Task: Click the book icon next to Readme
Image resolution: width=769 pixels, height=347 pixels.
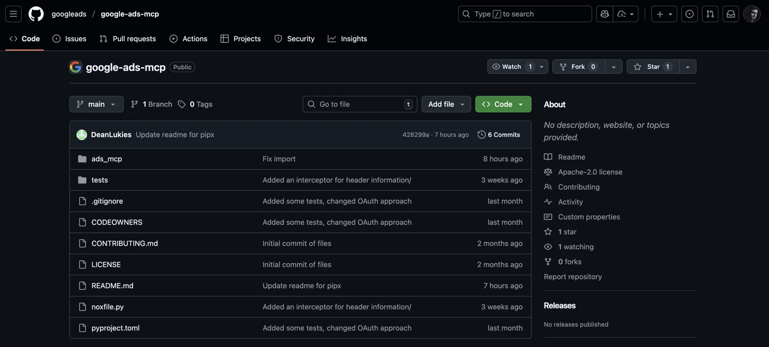Action: (x=548, y=157)
